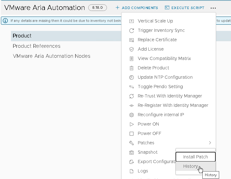Screen dimensions: 231x179
Task: Open the three-dots more actions menu
Action: click(x=213, y=8)
